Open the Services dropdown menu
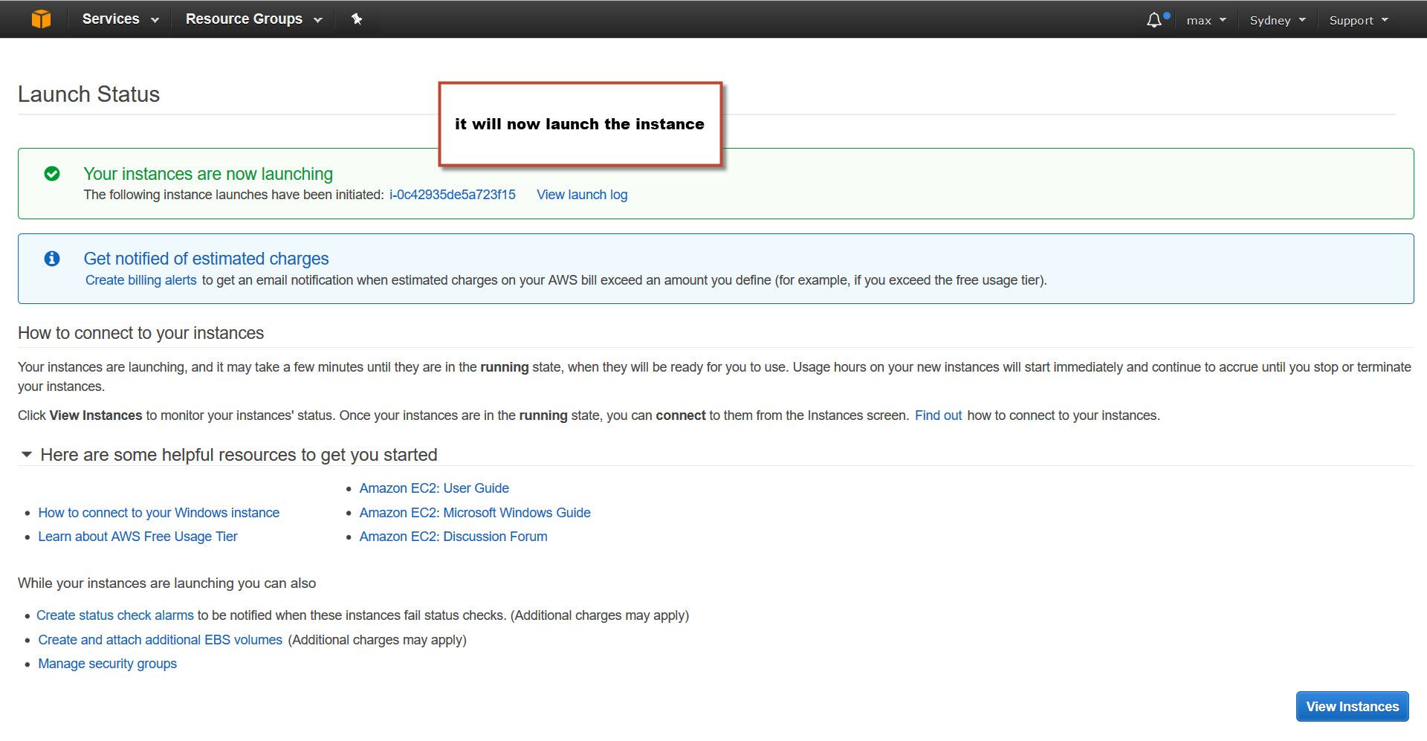 (x=120, y=19)
